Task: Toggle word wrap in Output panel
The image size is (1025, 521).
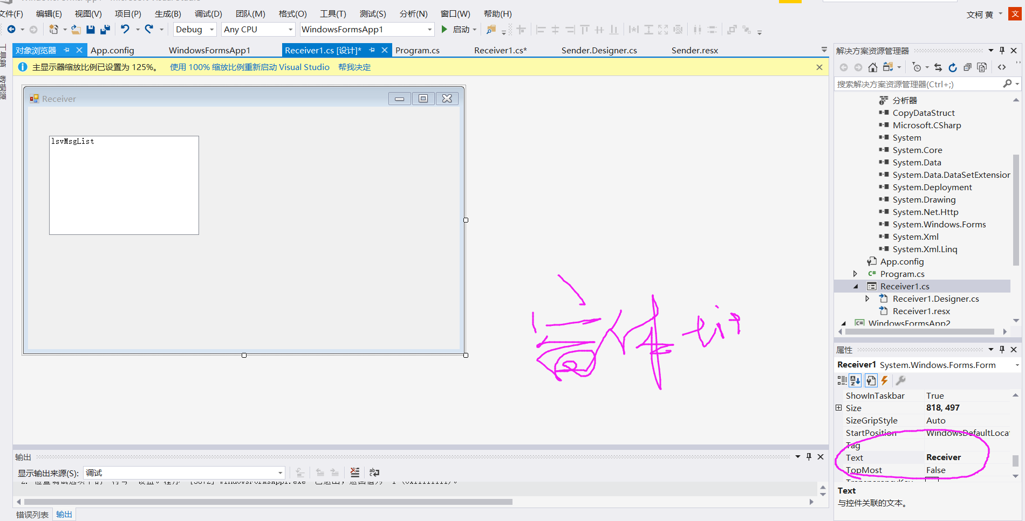Action: pyautogui.click(x=374, y=473)
